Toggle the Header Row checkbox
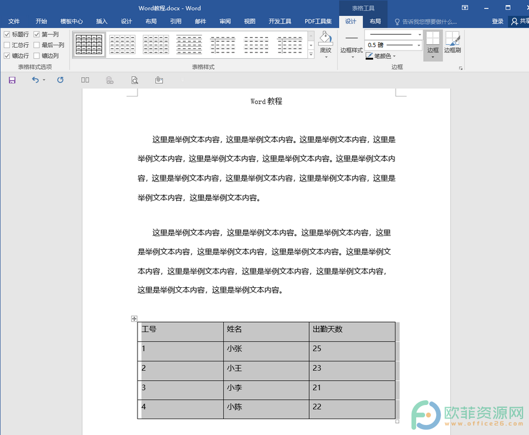 tap(6, 35)
